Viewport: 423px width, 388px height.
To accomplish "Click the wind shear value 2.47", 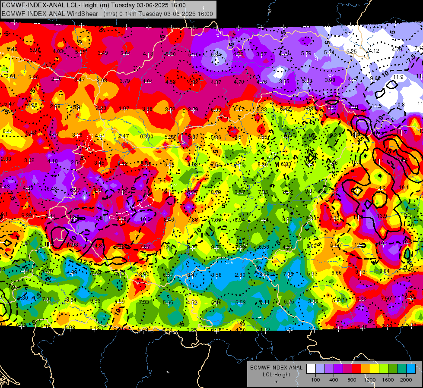I will click(x=123, y=136).
